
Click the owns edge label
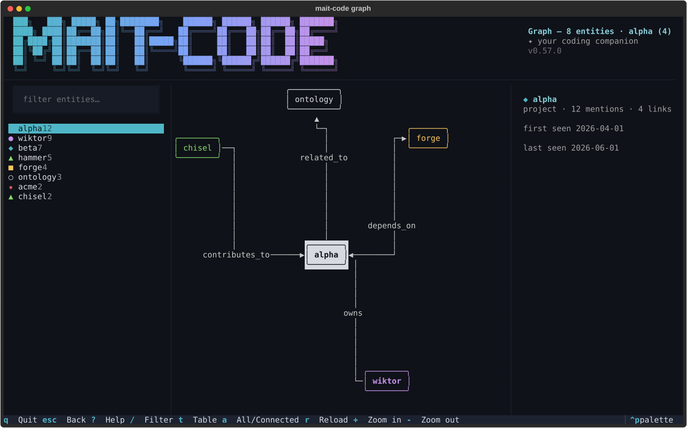pos(353,313)
